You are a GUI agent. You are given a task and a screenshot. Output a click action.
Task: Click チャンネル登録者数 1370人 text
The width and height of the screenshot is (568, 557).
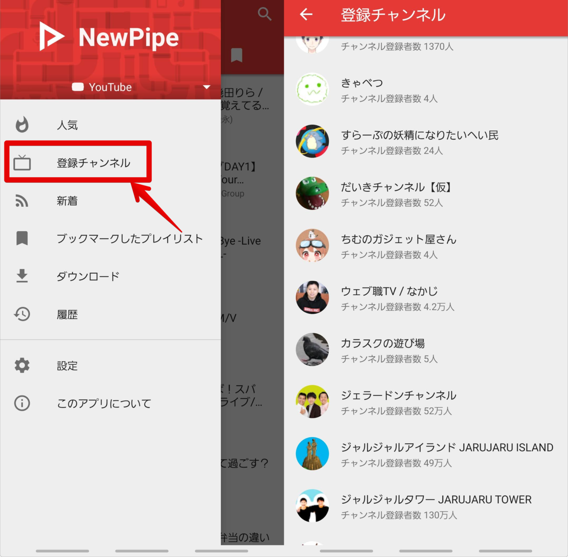point(397,46)
